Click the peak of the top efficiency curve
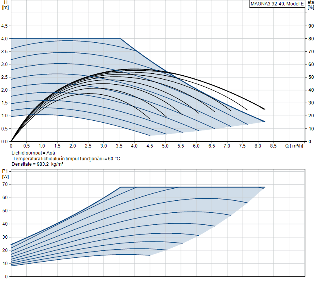 (x=133, y=69)
